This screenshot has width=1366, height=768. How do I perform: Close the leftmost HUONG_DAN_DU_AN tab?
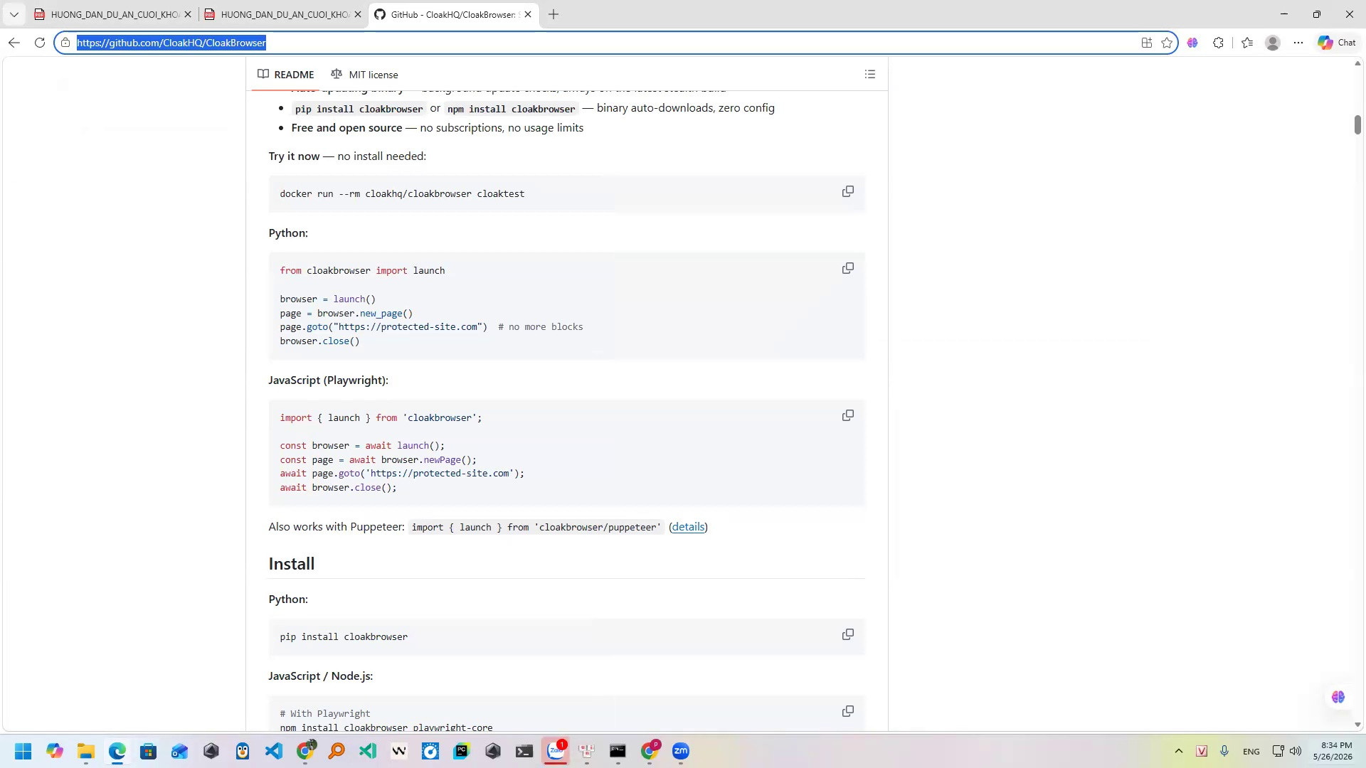pos(188,14)
